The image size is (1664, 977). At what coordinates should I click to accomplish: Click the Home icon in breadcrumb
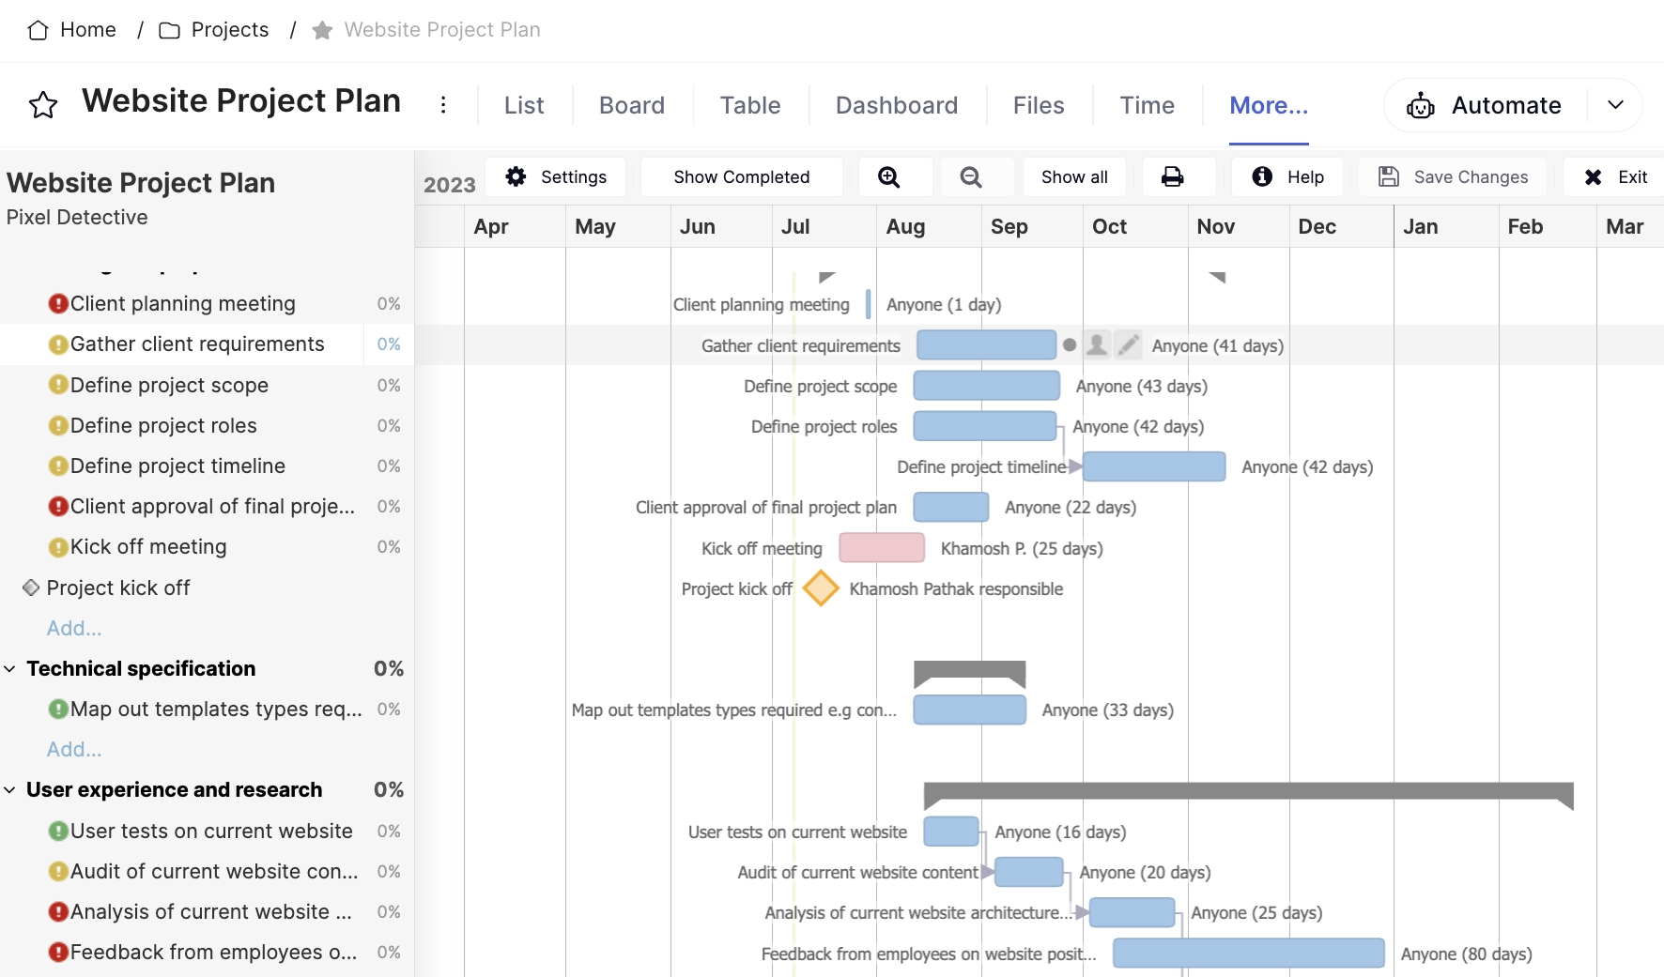pyautogui.click(x=38, y=30)
